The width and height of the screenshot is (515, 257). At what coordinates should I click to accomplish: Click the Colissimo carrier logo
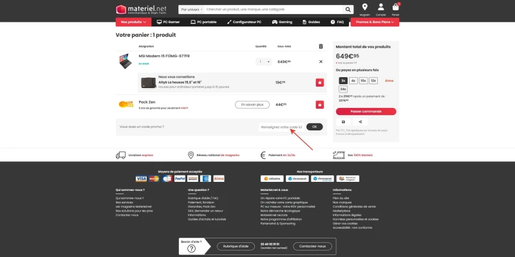point(272,179)
